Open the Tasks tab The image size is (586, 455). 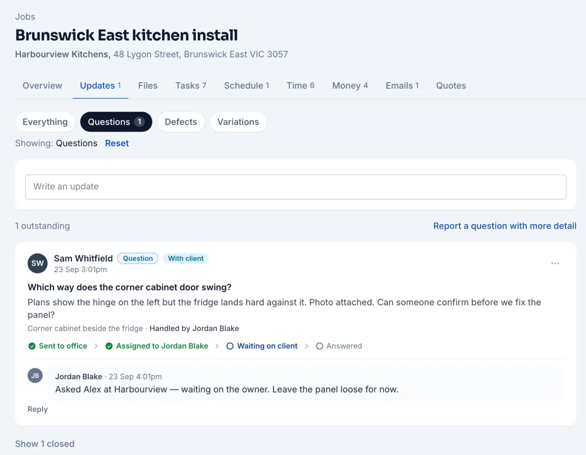(x=191, y=85)
